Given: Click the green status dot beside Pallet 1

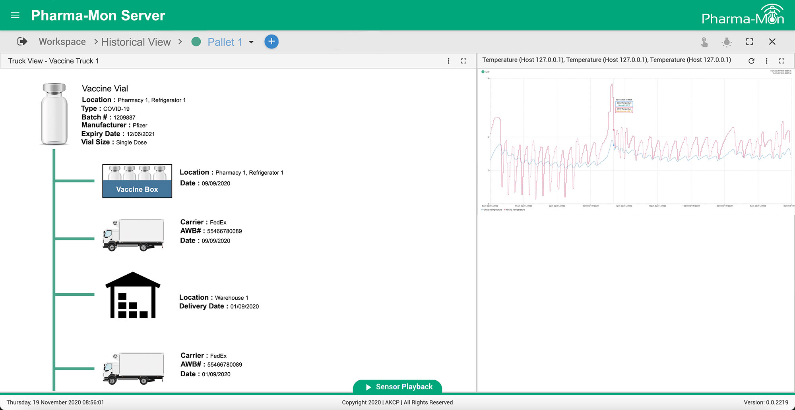Looking at the screenshot, I should 196,42.
